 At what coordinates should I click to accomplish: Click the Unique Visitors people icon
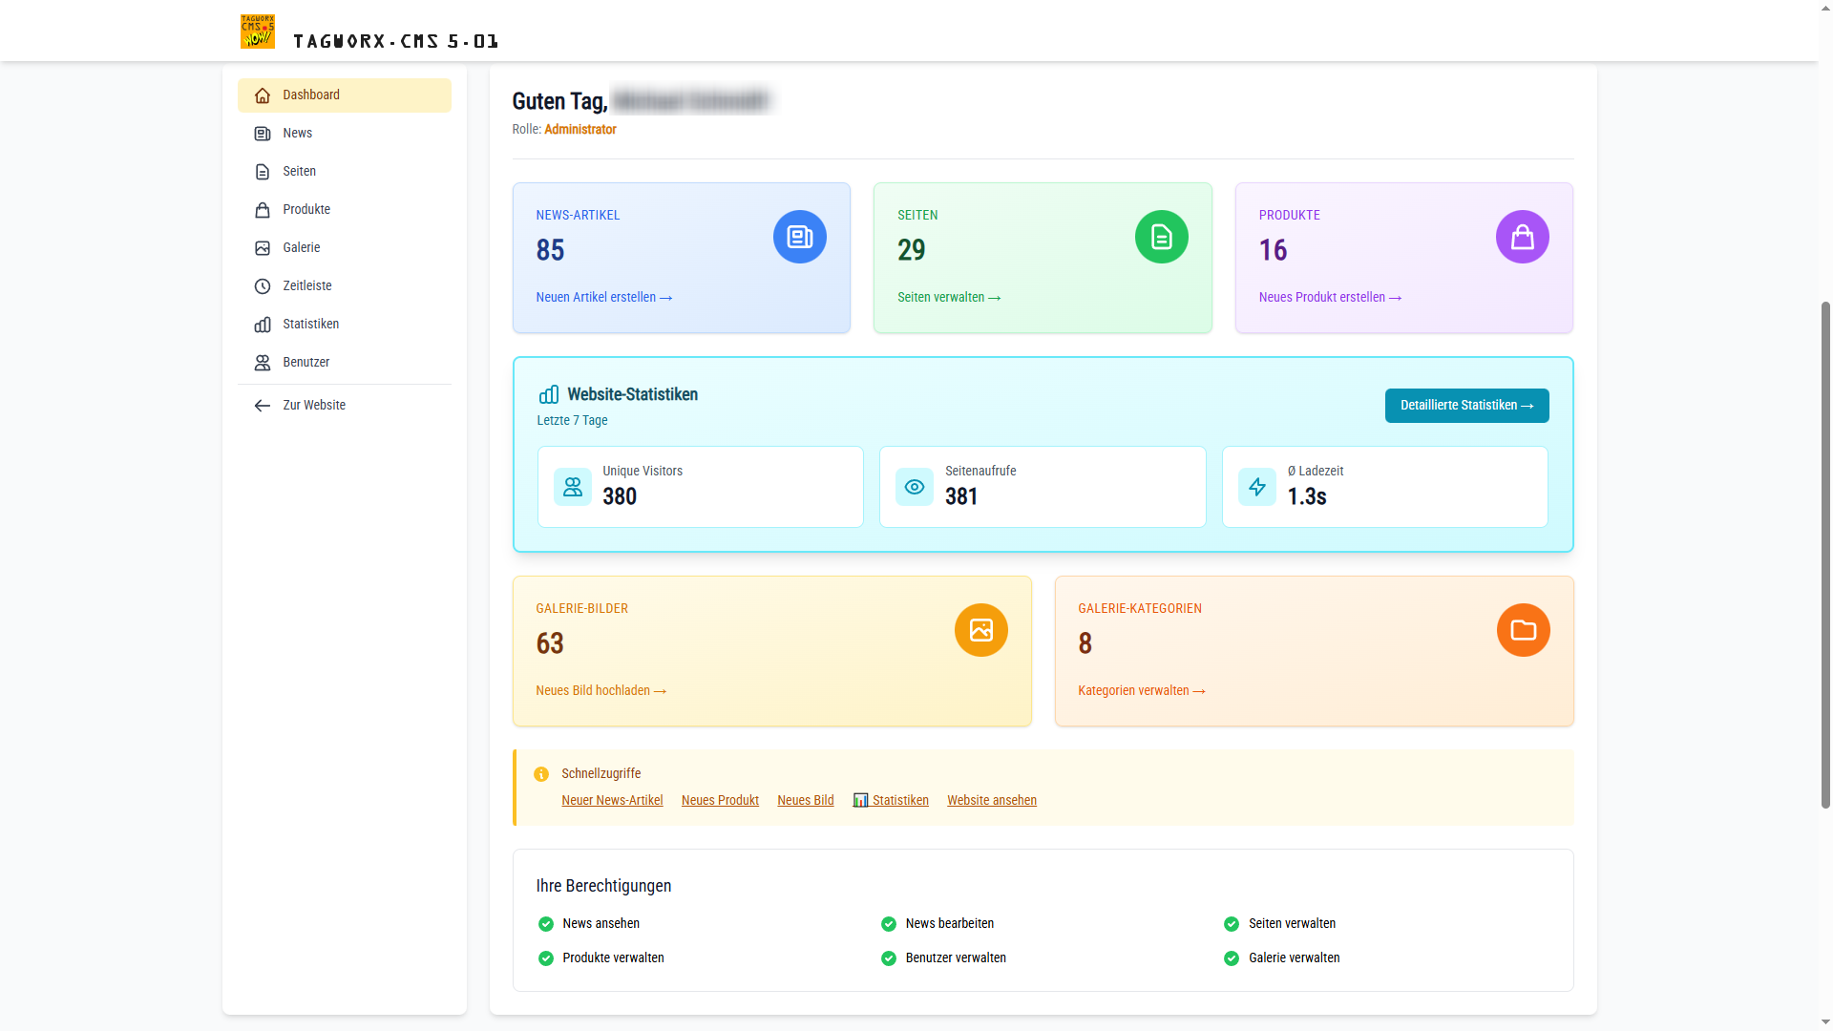click(572, 487)
